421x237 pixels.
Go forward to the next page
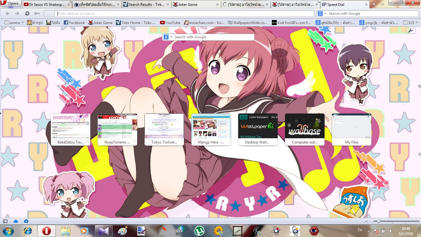point(17,14)
